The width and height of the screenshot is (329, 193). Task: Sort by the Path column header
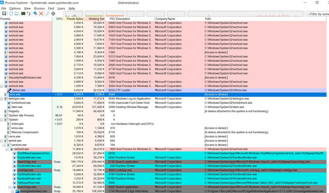265,19
